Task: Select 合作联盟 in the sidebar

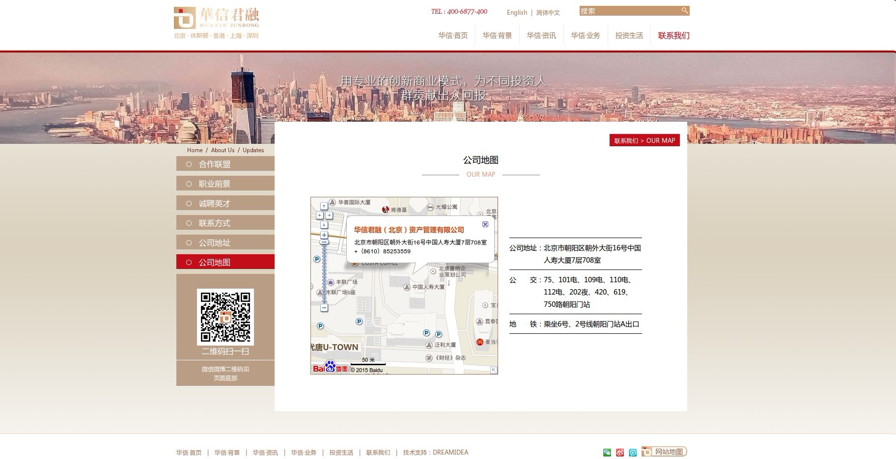Action: [x=225, y=164]
